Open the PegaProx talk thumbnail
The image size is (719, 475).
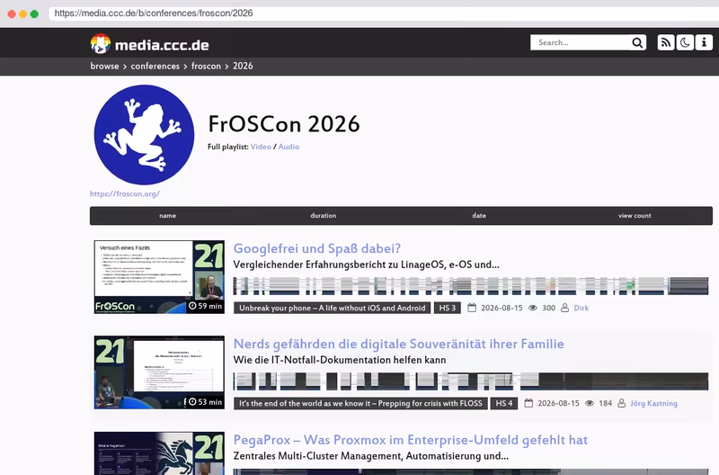[x=159, y=453]
